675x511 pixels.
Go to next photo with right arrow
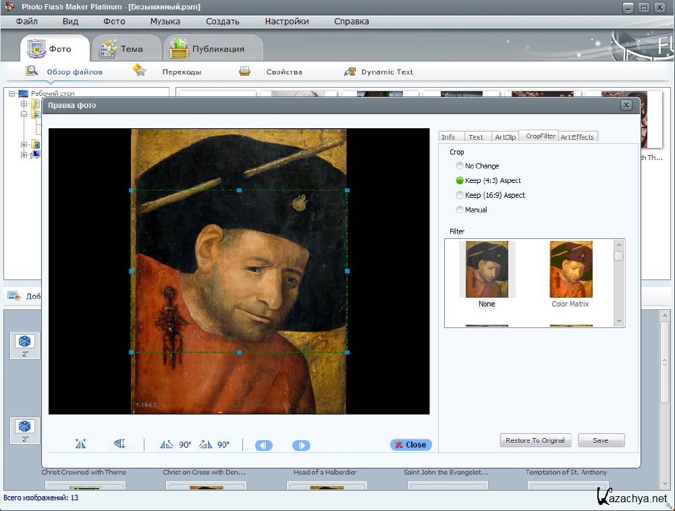click(x=301, y=445)
